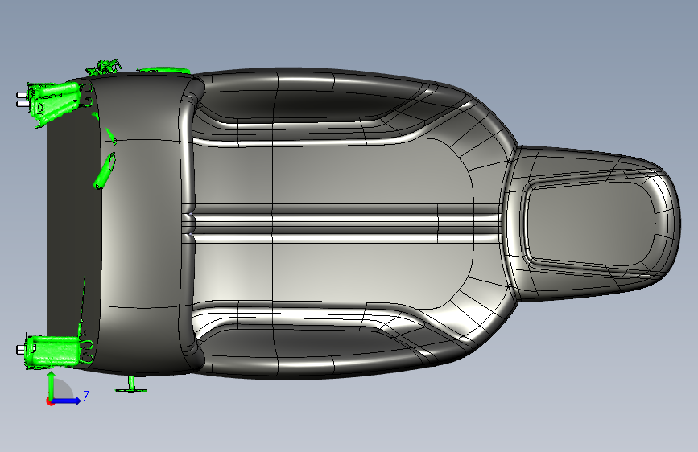Click the green vertical axis arrow of the triad
Image resolution: width=698 pixels, height=452 pixels.
(52, 384)
